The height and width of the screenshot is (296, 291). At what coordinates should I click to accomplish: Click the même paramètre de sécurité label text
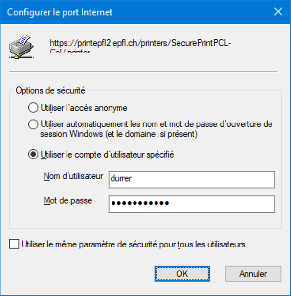pyautogui.click(x=134, y=244)
